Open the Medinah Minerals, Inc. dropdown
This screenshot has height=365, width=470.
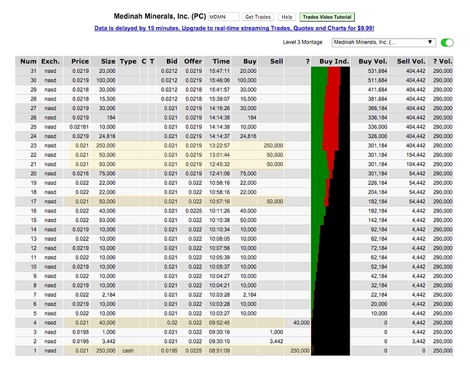[383, 42]
